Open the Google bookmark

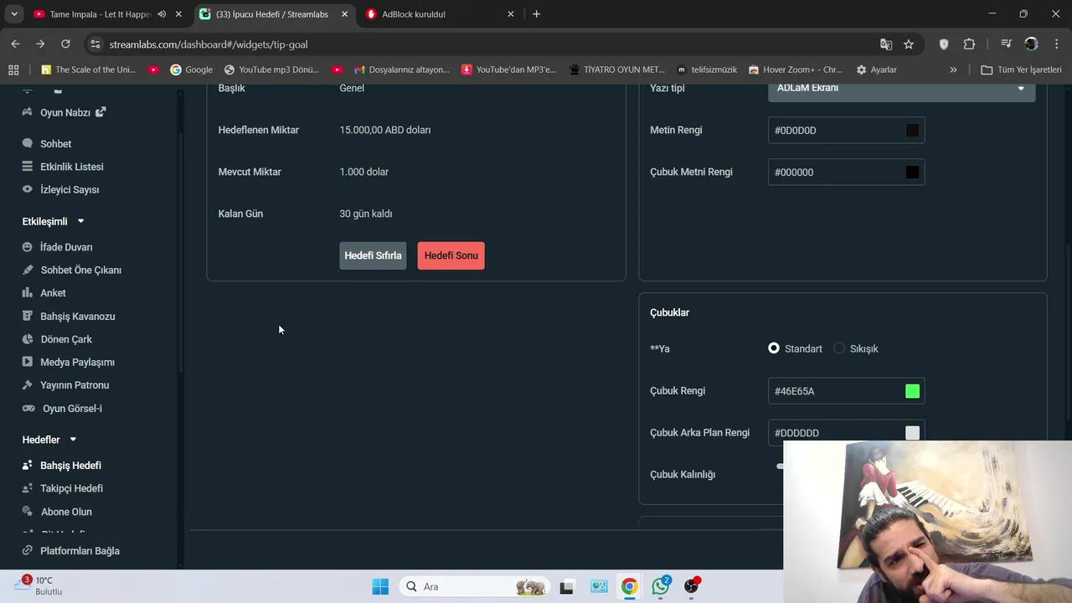coord(192,70)
